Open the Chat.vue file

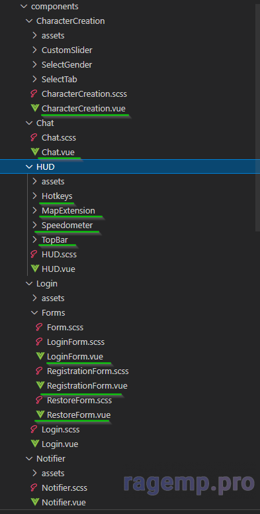coord(58,152)
